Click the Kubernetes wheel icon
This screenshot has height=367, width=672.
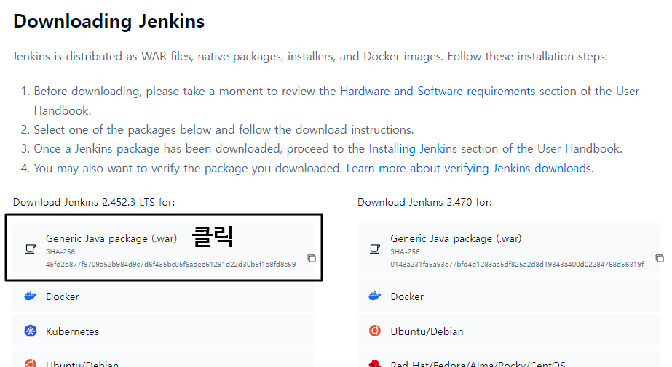click(31, 331)
